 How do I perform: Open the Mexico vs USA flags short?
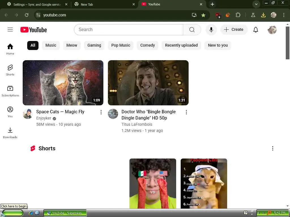coord(153,183)
